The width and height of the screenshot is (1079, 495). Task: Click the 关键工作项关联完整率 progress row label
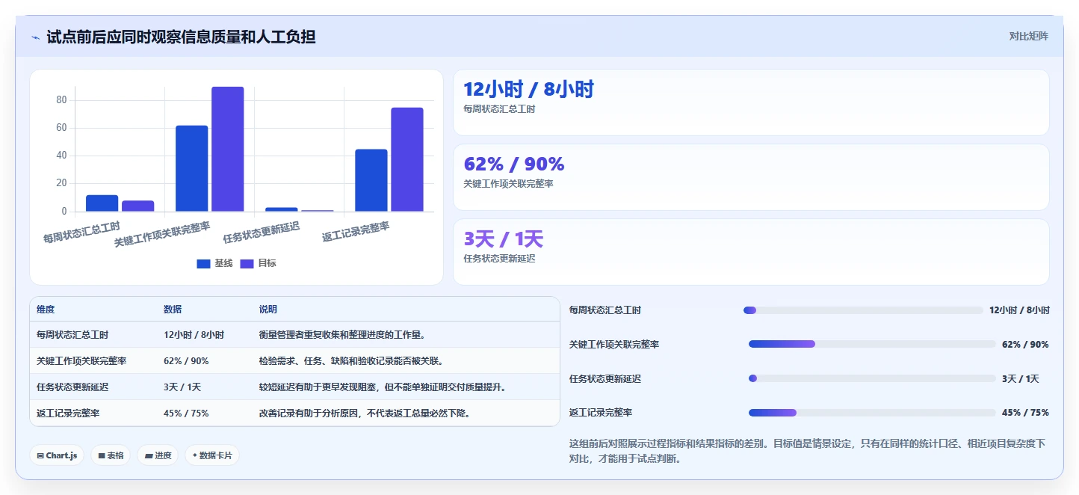point(614,345)
